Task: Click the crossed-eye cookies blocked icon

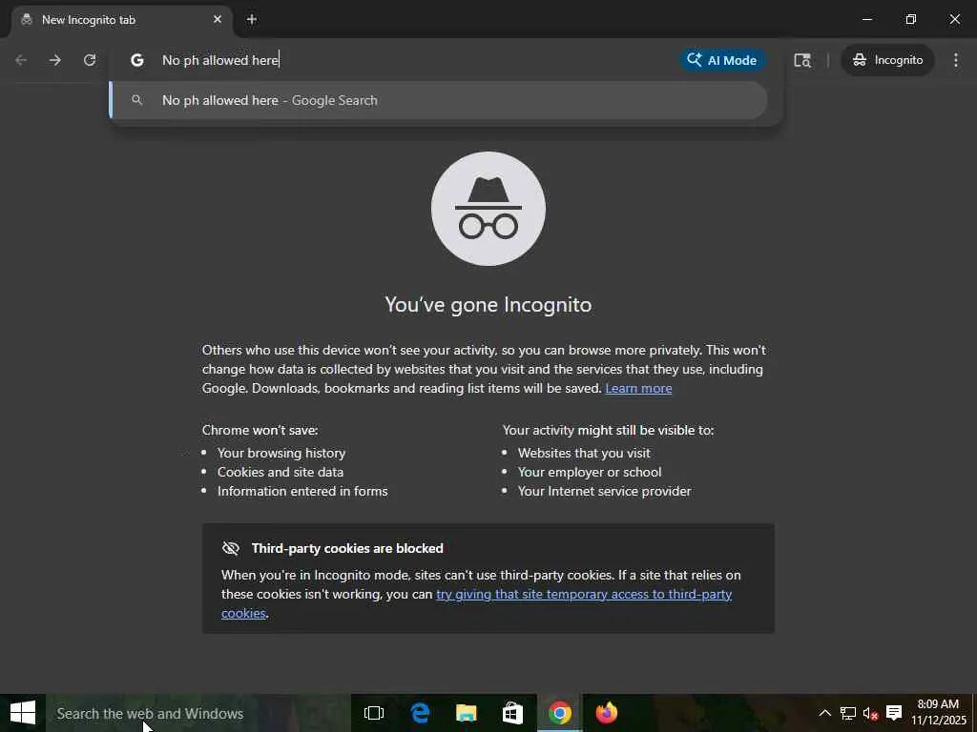Action: (x=231, y=548)
